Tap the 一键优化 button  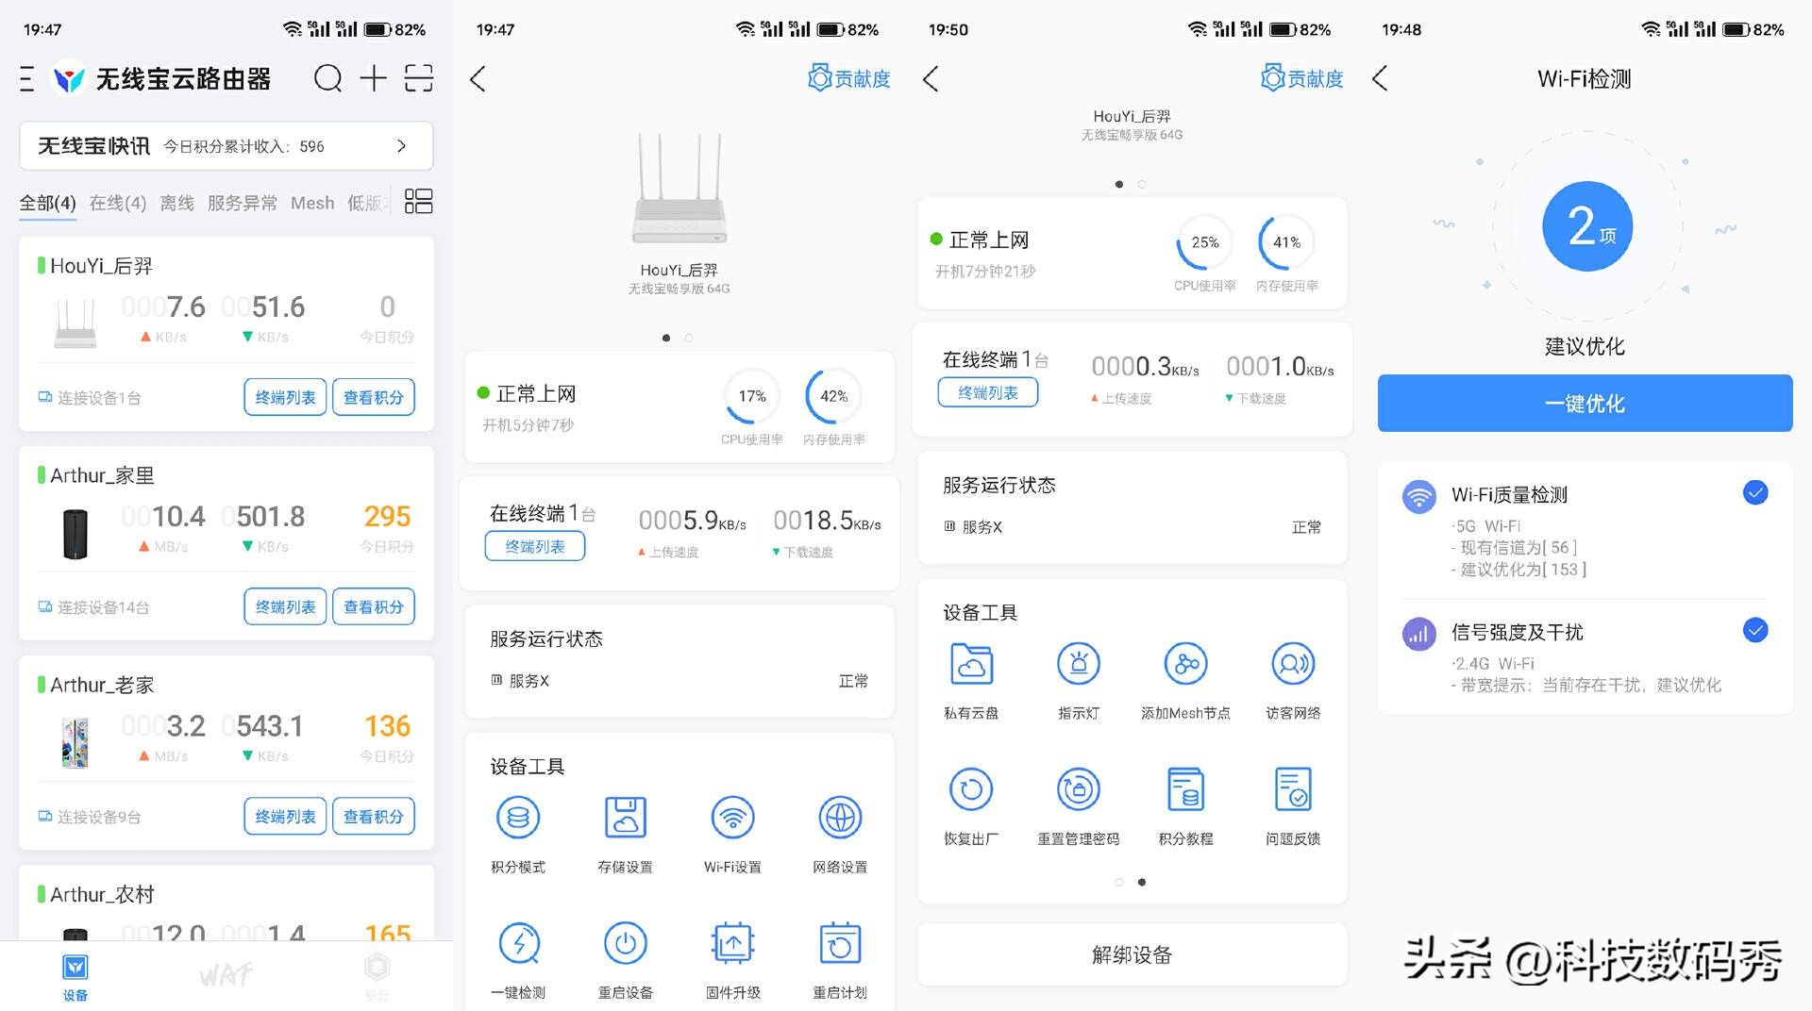click(x=1585, y=403)
